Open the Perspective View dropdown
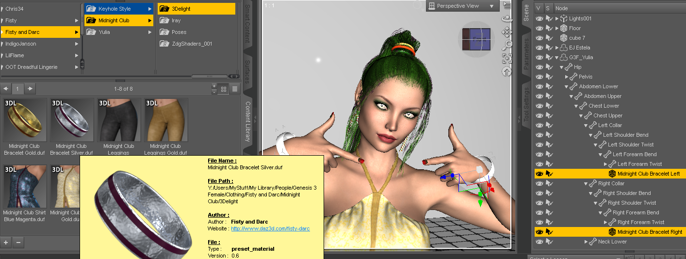 (x=463, y=6)
